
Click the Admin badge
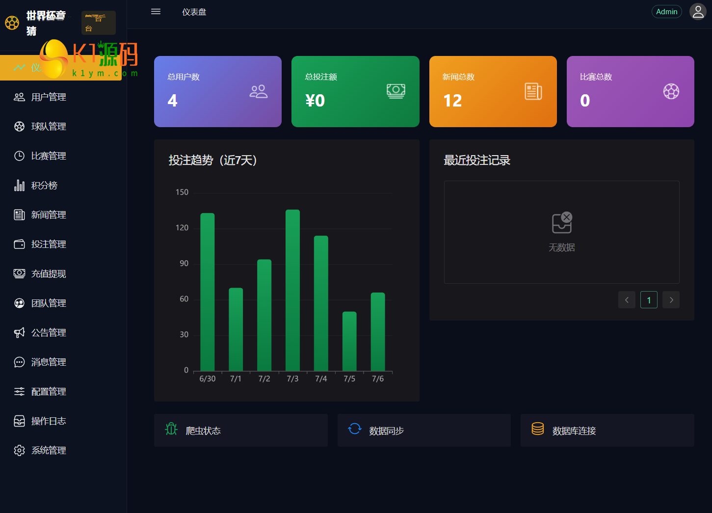click(x=666, y=12)
